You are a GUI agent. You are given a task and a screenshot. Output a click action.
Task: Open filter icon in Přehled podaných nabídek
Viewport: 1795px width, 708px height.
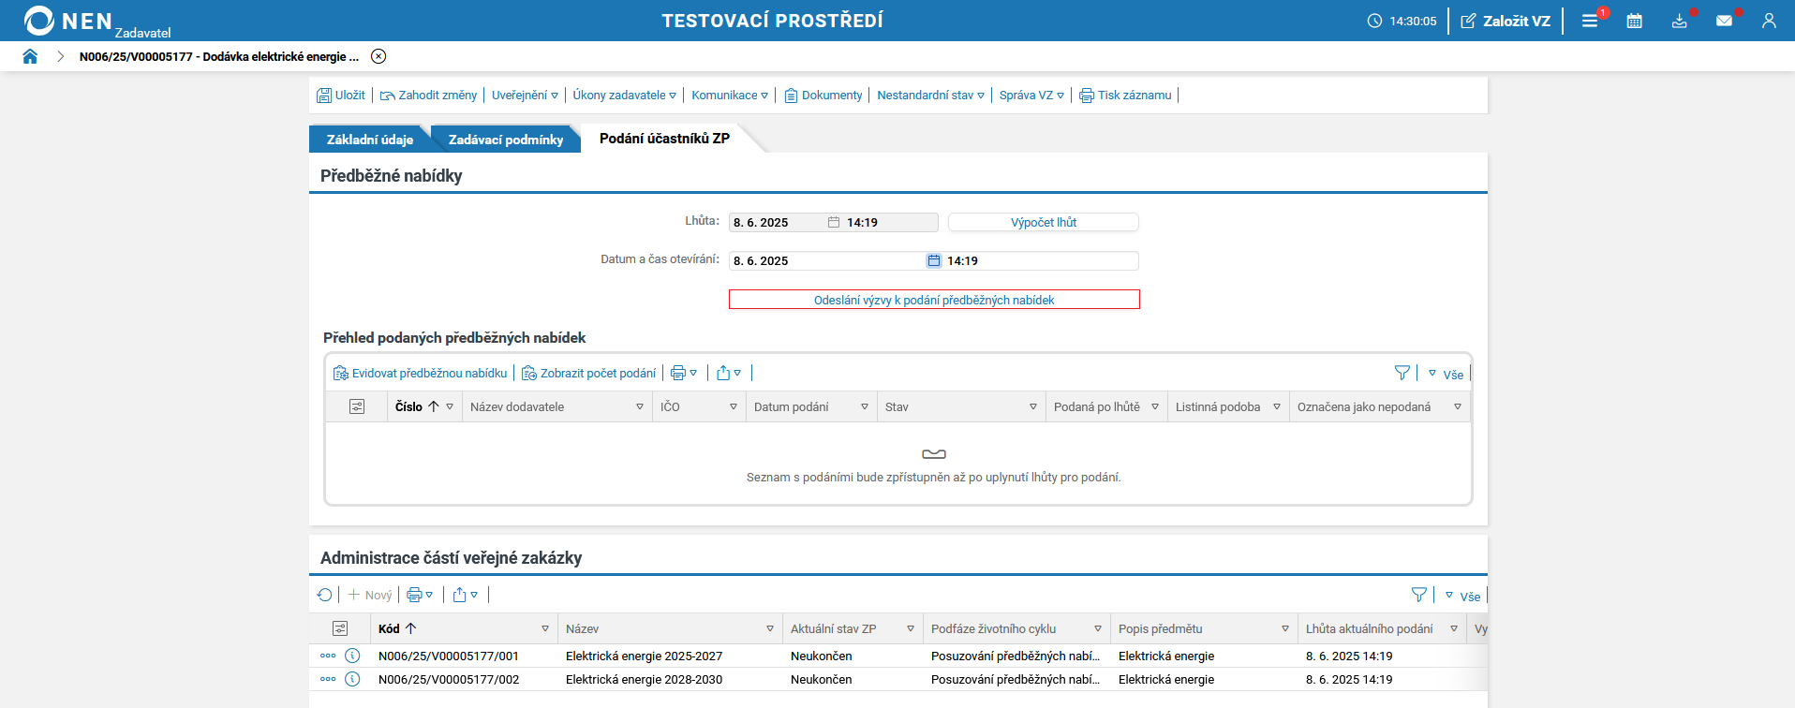(1402, 373)
